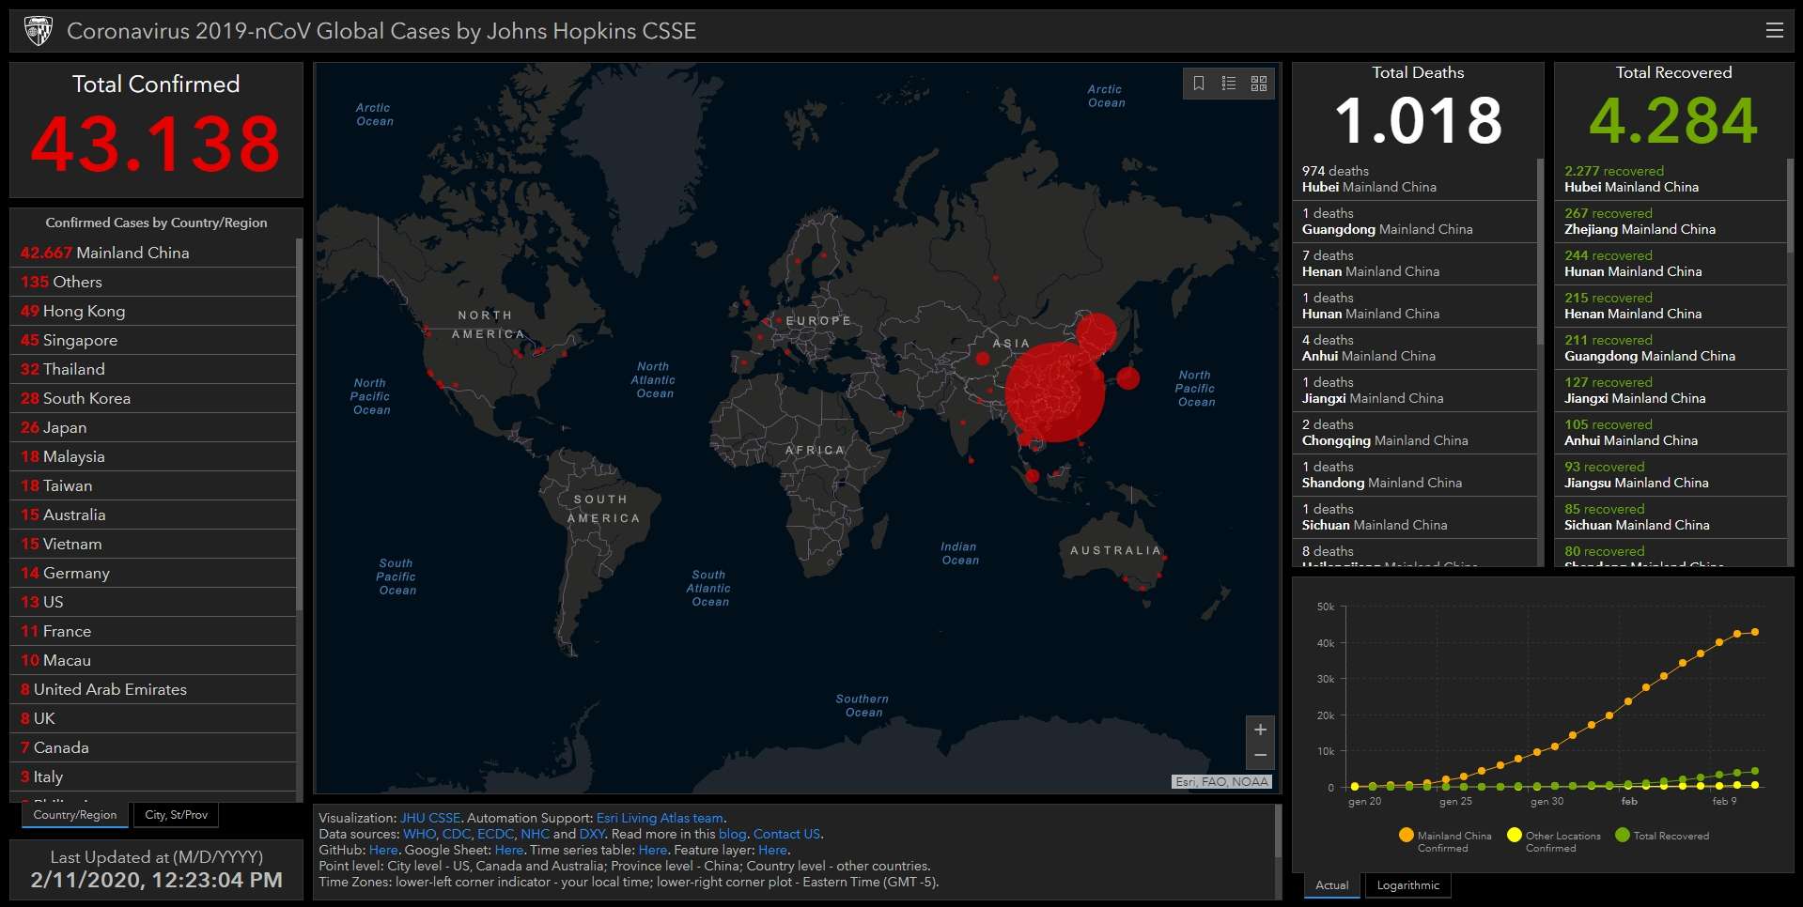Image resolution: width=1803 pixels, height=907 pixels.
Task: Click 7 deaths Henan entry
Action: [x=1414, y=263]
